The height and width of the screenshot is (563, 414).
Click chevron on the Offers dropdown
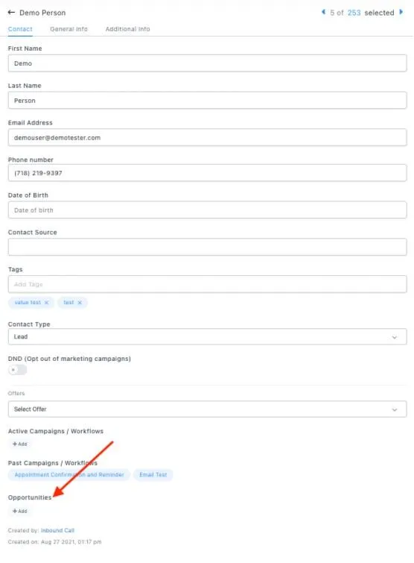click(x=395, y=409)
